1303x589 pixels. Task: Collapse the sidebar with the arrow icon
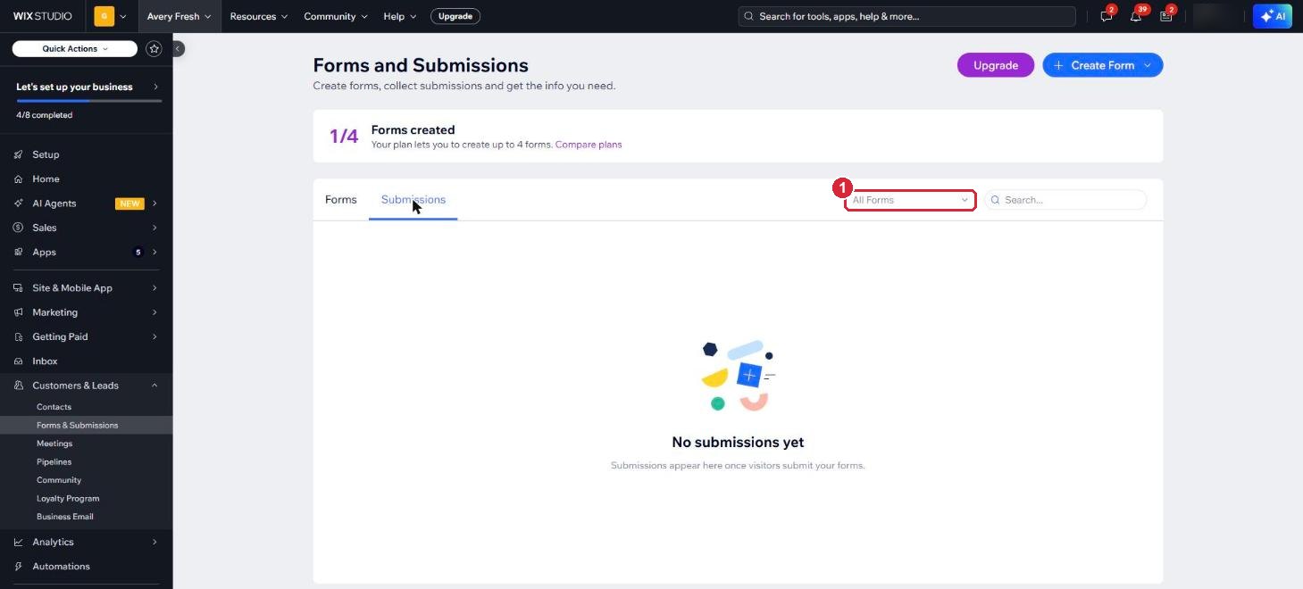point(178,49)
